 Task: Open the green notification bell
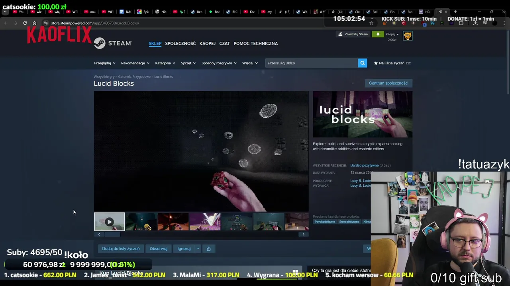[378, 34]
